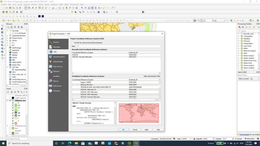Click the Macros gear icon in dialog sidebar
This screenshot has width=260, height=146.
tap(51, 81)
